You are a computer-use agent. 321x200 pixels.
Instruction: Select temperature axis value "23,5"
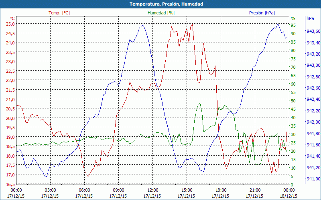(10, 52)
